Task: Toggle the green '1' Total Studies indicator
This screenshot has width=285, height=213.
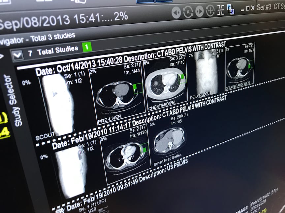Action: 87,47
